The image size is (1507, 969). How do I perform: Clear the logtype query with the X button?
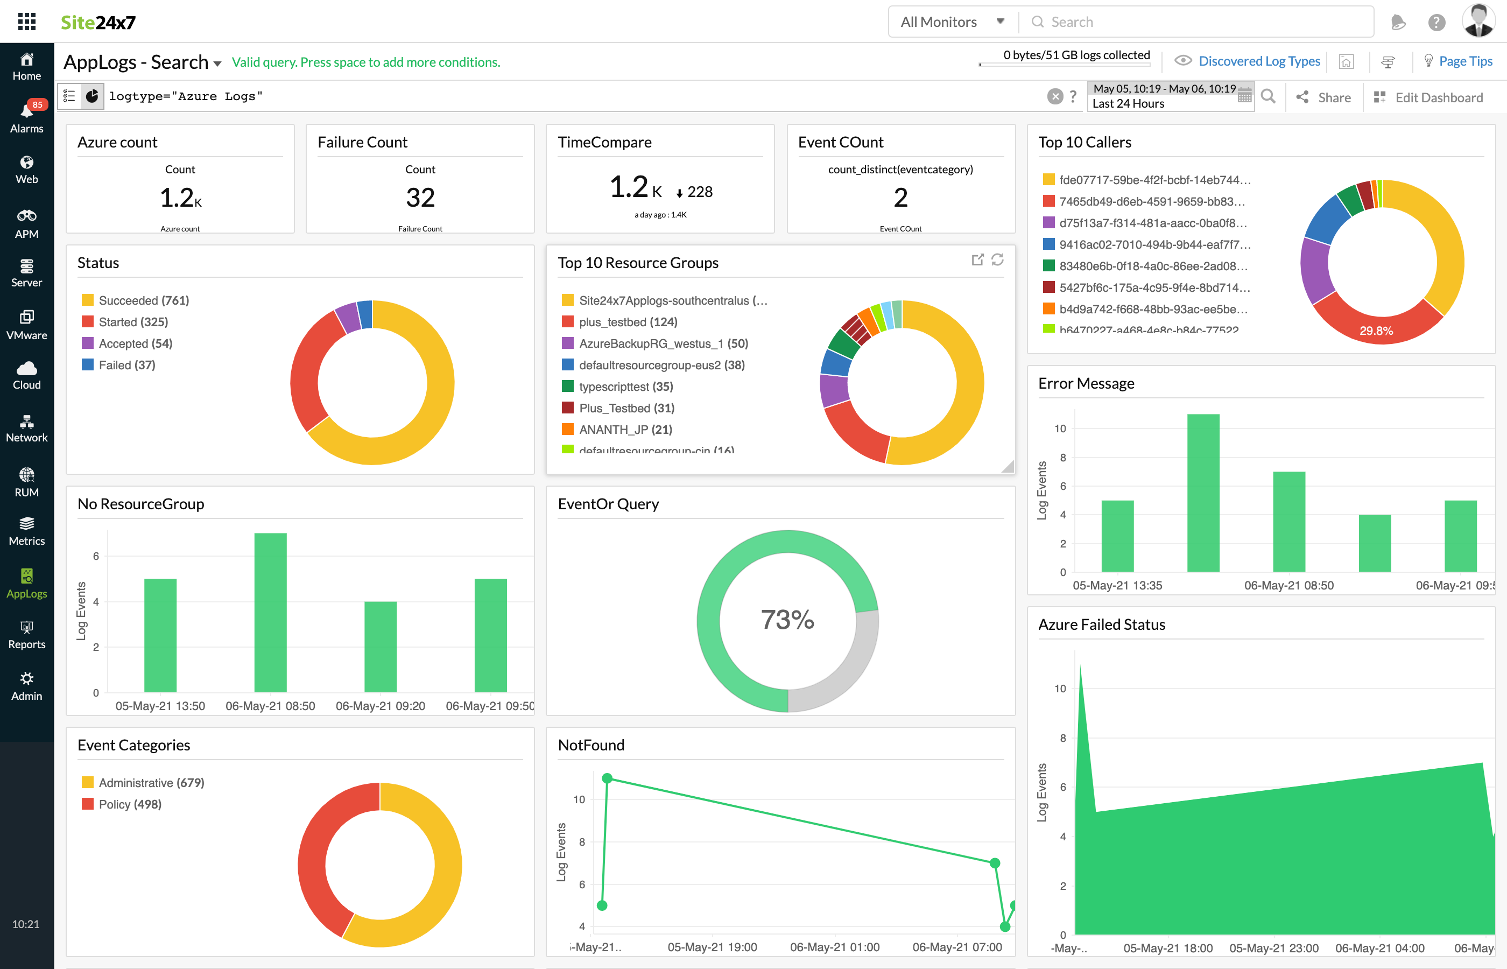coord(1055,96)
